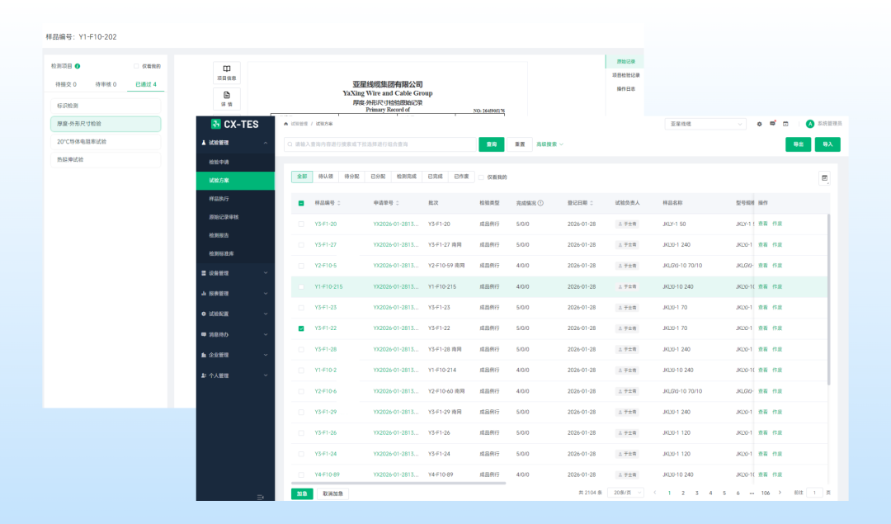
Task: Expand the 高级搜索 advanced search options
Action: tap(549, 144)
